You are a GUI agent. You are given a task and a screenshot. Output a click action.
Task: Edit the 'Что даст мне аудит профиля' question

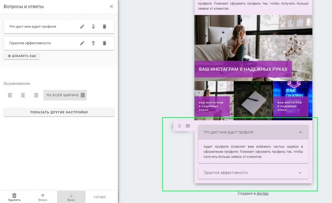tap(82, 27)
